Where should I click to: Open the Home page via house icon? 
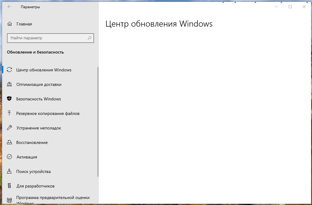click(x=10, y=24)
